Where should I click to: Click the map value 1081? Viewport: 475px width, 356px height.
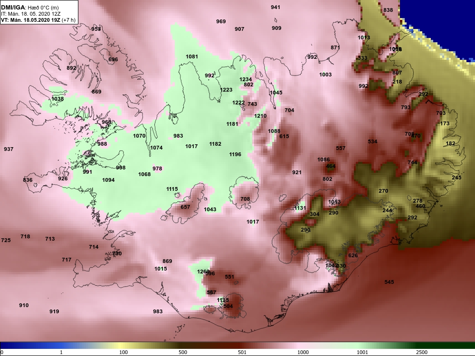coord(192,56)
